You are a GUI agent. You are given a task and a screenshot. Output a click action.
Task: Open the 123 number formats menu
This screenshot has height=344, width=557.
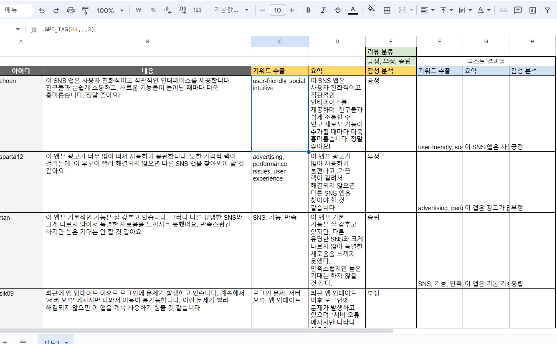(x=197, y=10)
